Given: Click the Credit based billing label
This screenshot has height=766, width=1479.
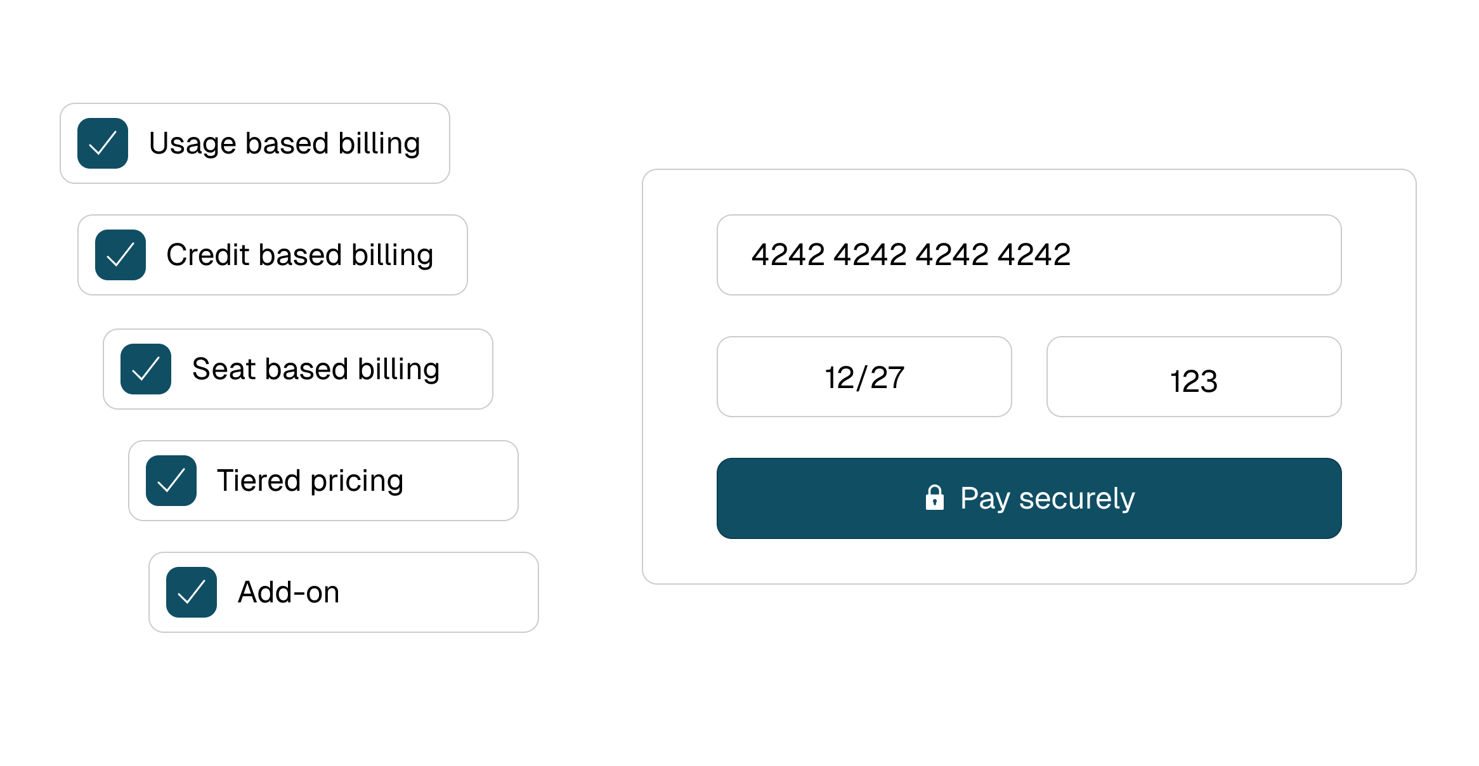Looking at the screenshot, I should tap(300, 255).
